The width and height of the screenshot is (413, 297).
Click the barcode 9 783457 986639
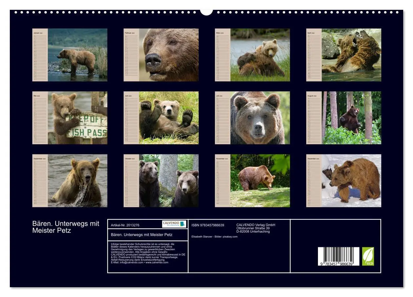(x=339, y=256)
